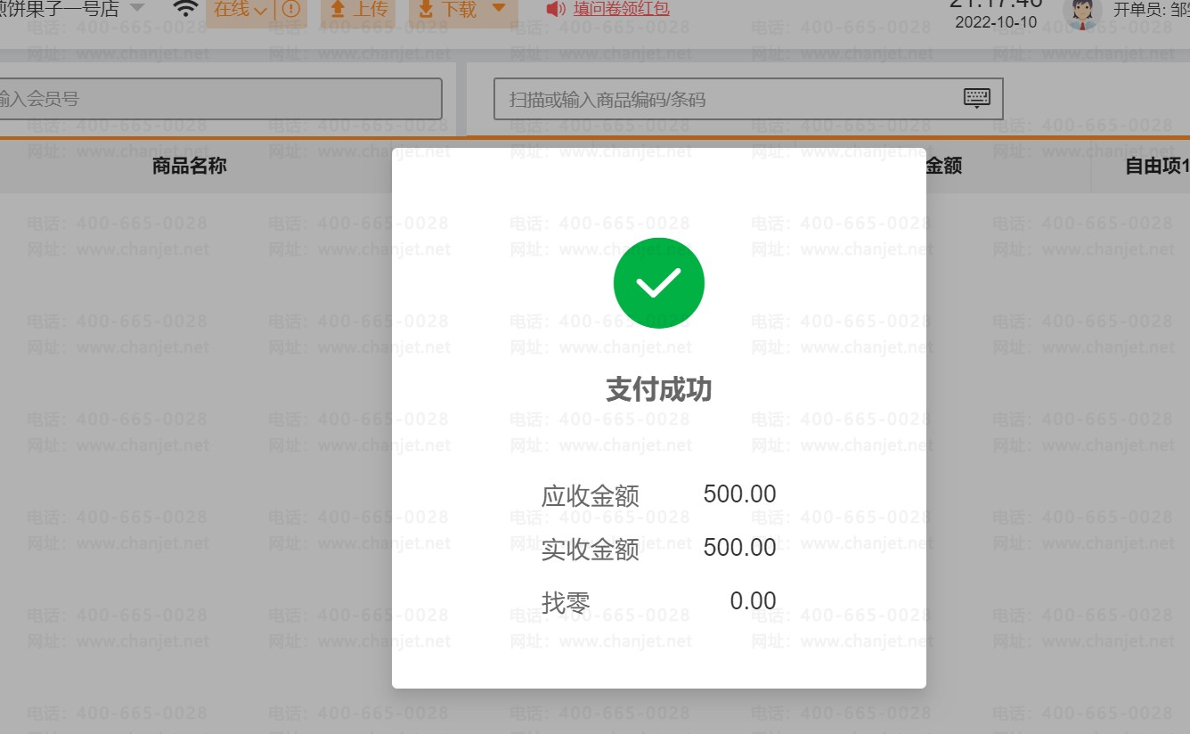Open the 填问卷领红包 link
Screen dimensions: 1190x734
[x=621, y=10]
